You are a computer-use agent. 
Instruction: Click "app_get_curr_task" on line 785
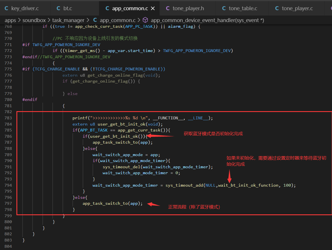(x=139, y=130)
